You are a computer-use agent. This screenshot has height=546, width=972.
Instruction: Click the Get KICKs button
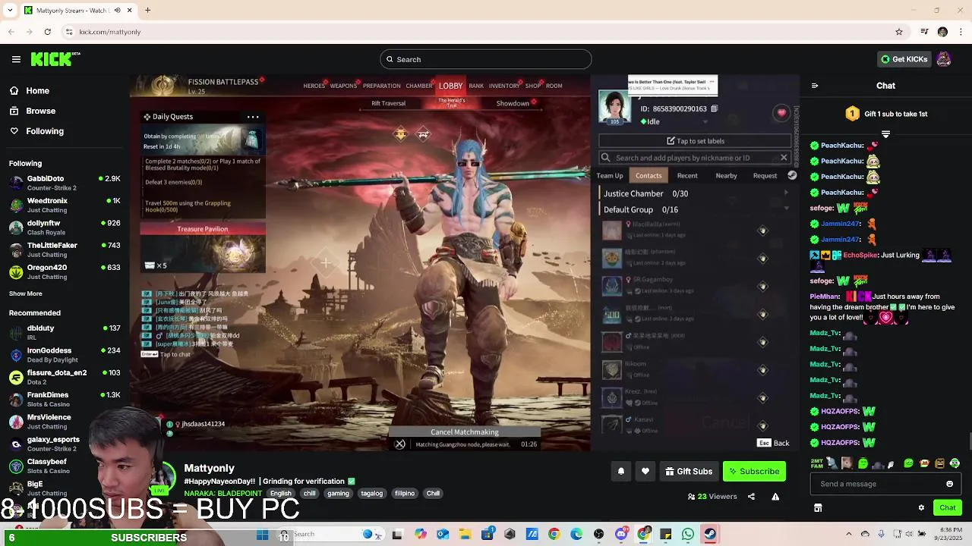pos(904,59)
